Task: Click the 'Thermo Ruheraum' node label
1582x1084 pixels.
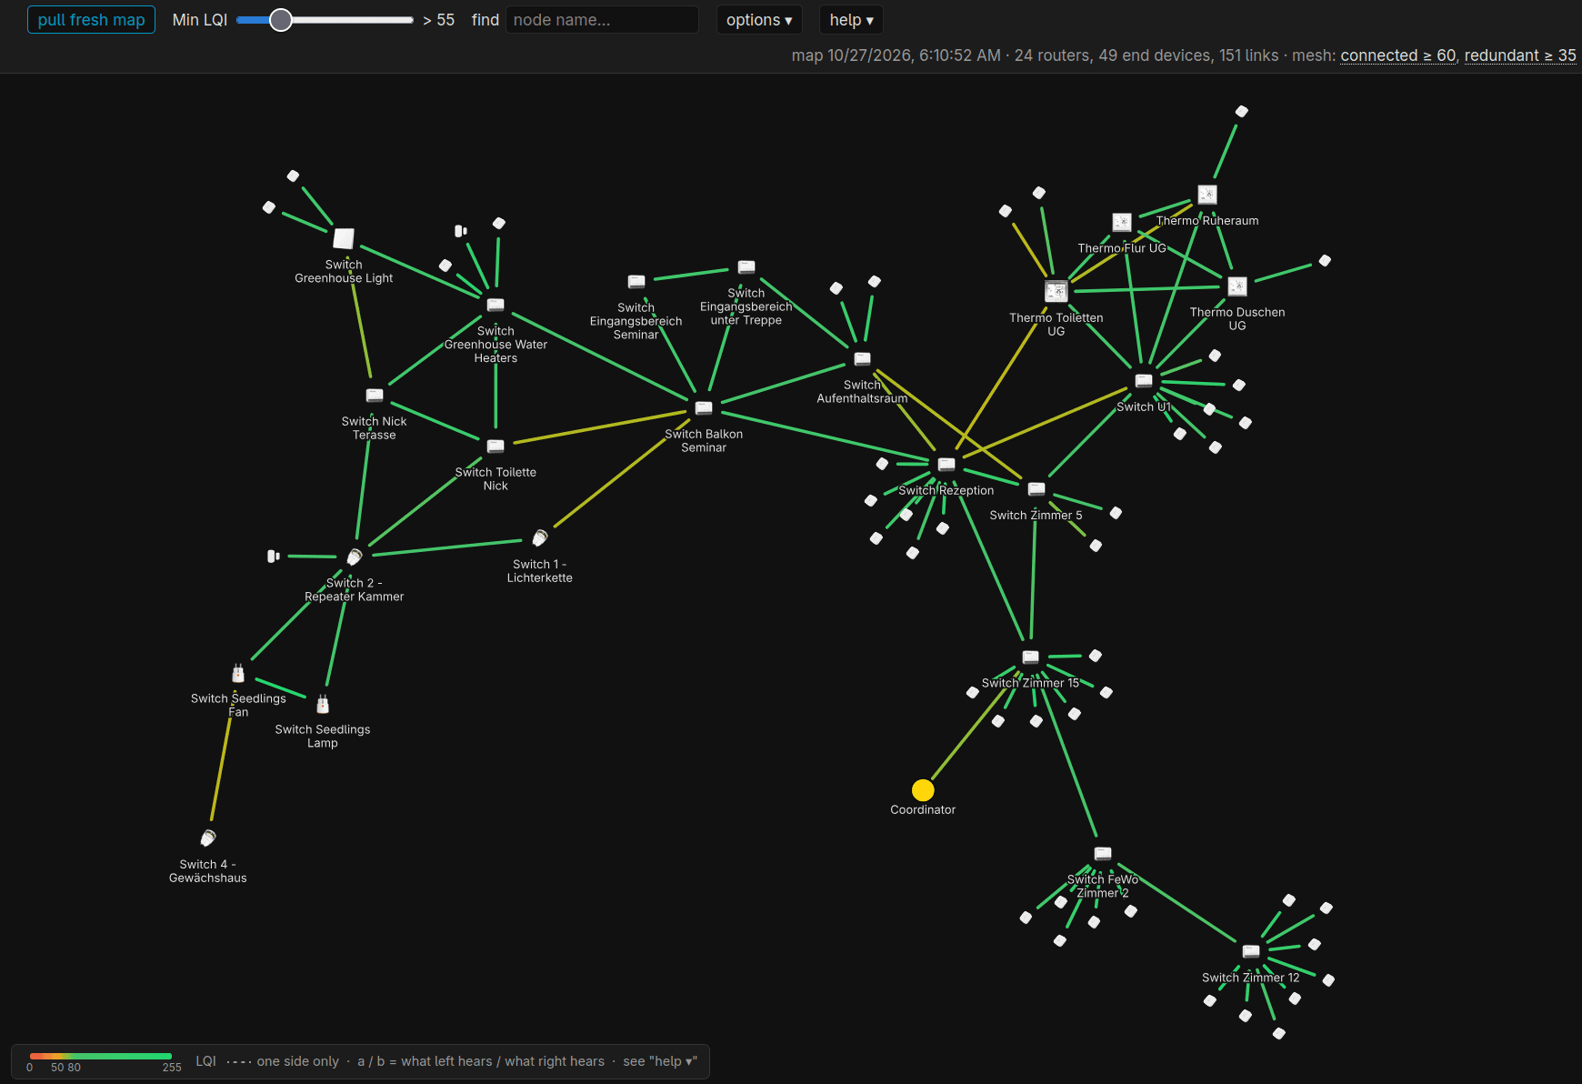Action: pyautogui.click(x=1207, y=220)
